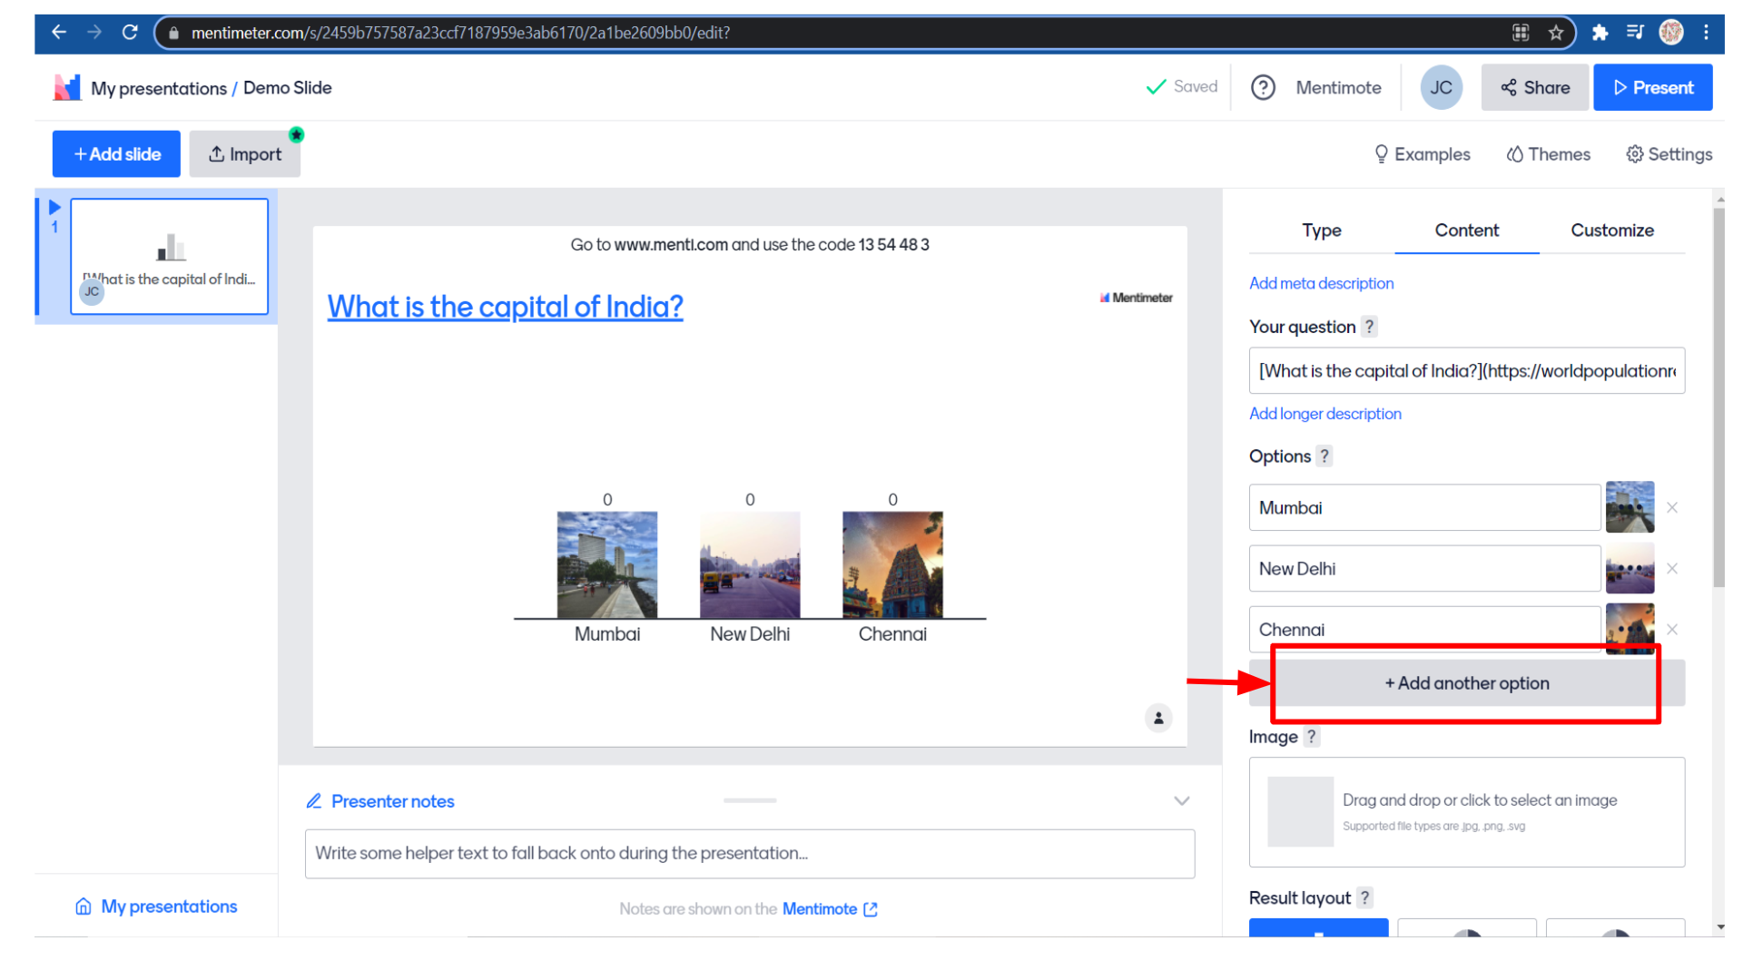
Task: Click the Mentimeter logo icon
Action: (67, 88)
